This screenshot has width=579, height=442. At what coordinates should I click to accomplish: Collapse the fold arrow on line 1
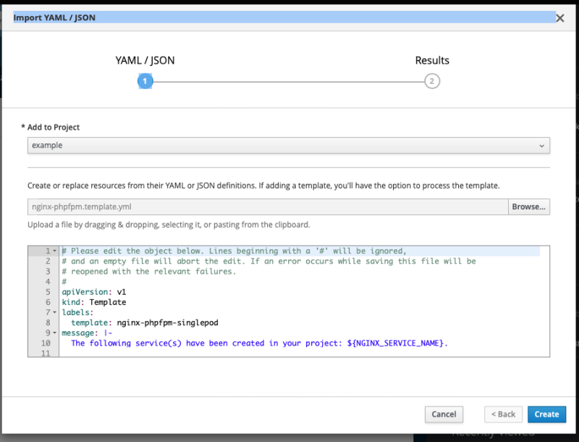tap(55, 251)
